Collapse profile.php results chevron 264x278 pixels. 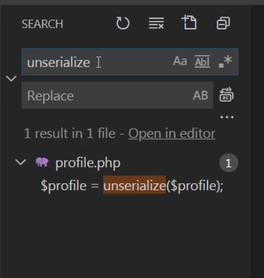21,162
